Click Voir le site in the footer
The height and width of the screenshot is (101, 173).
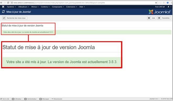[5, 99]
